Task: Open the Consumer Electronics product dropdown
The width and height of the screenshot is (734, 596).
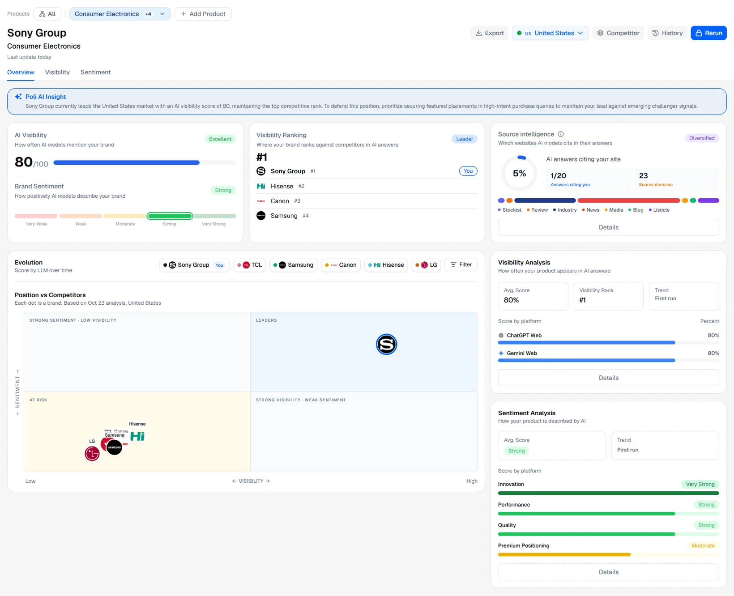Action: coord(119,14)
